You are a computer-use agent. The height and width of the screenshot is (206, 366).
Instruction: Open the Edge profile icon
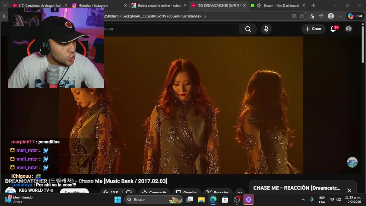(331, 16)
